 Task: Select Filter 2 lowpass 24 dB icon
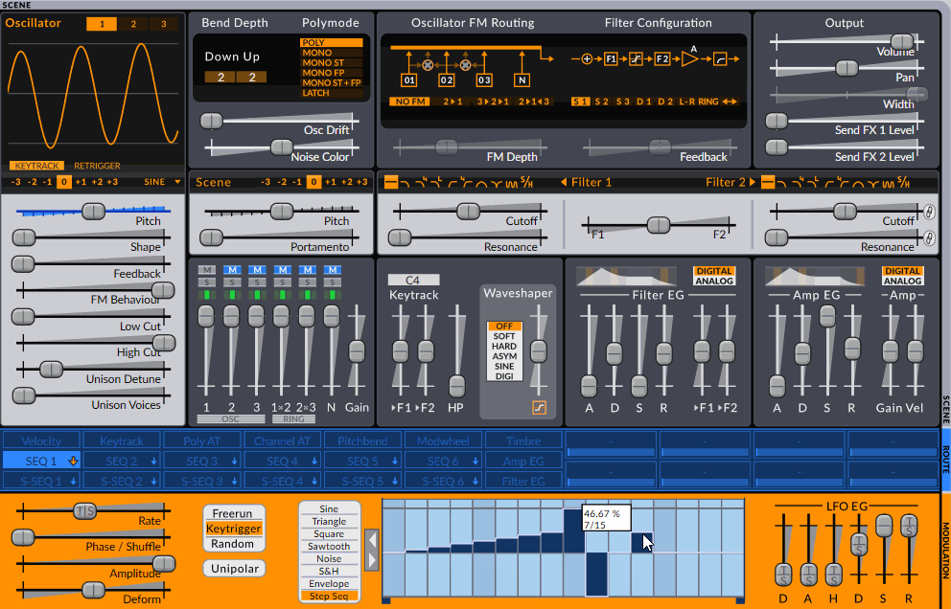point(798,182)
